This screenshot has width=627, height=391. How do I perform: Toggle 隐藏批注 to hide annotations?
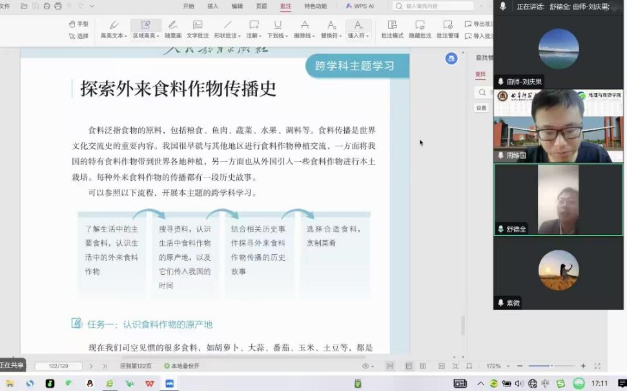click(420, 29)
